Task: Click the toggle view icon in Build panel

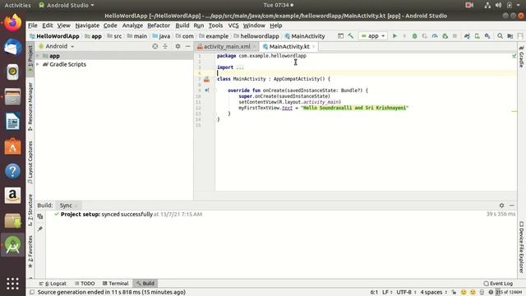Action: [x=40, y=216]
